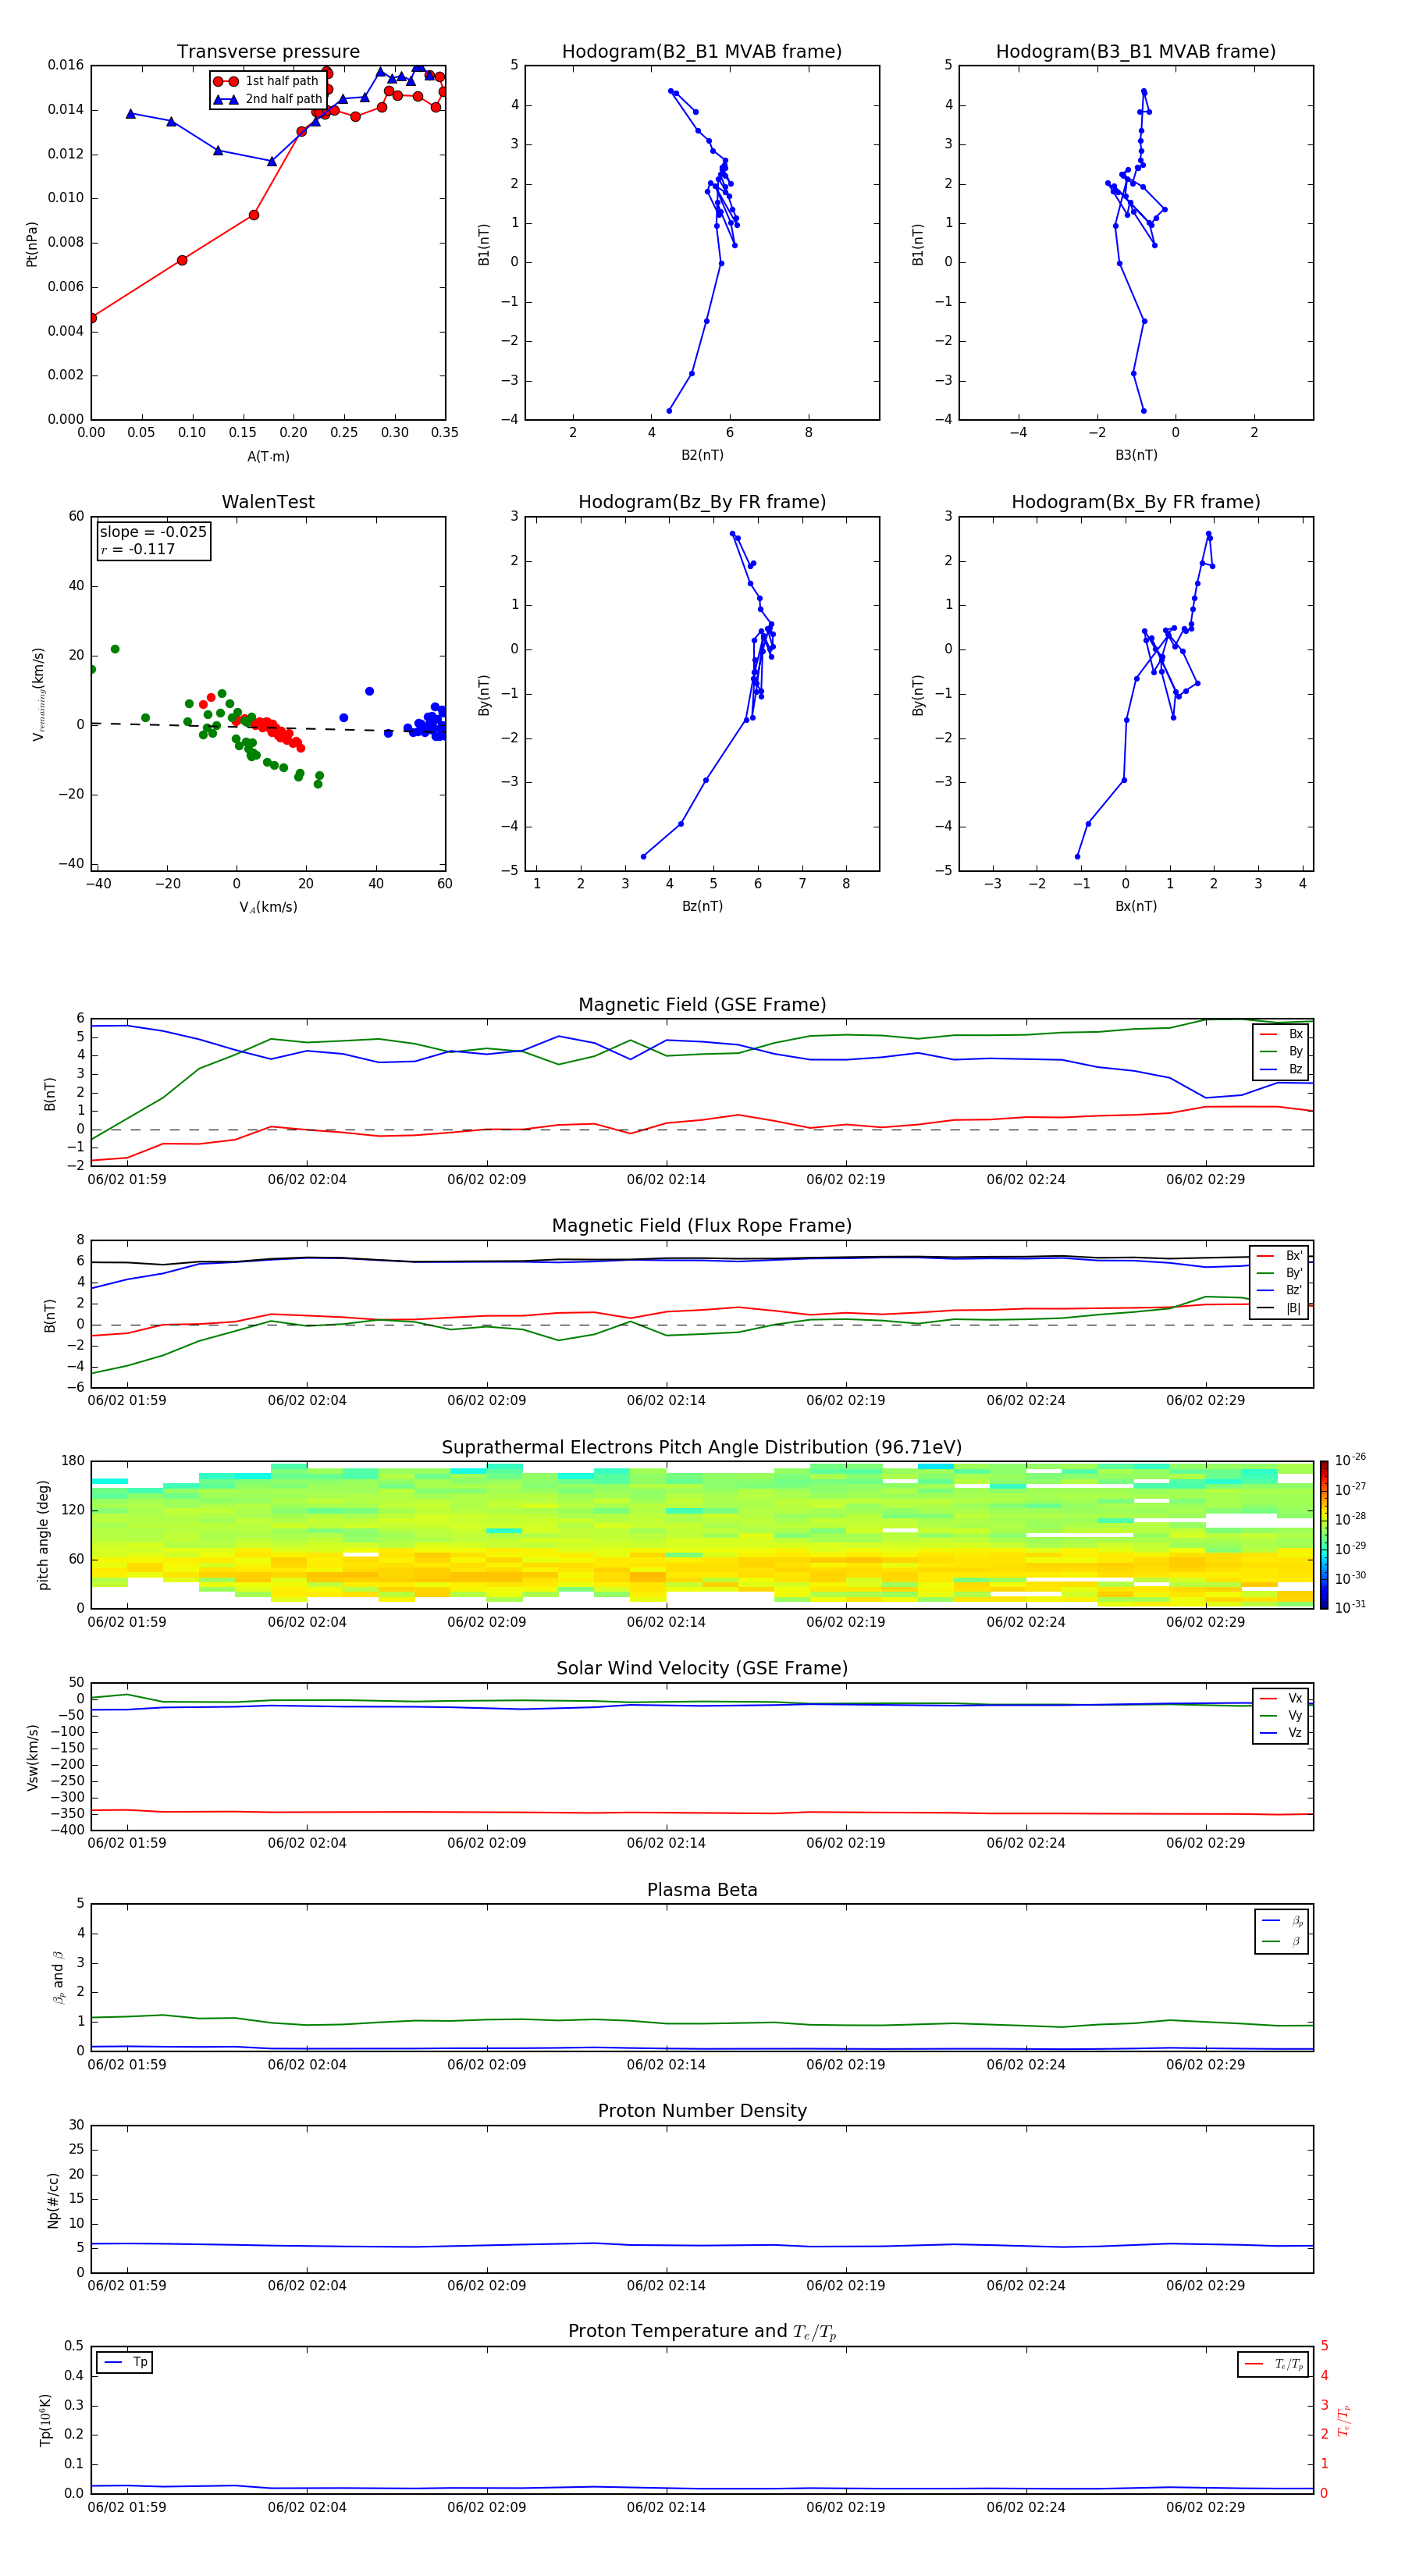Click the WalenTest plot title
1405x2576 pixels.
pyautogui.click(x=268, y=502)
